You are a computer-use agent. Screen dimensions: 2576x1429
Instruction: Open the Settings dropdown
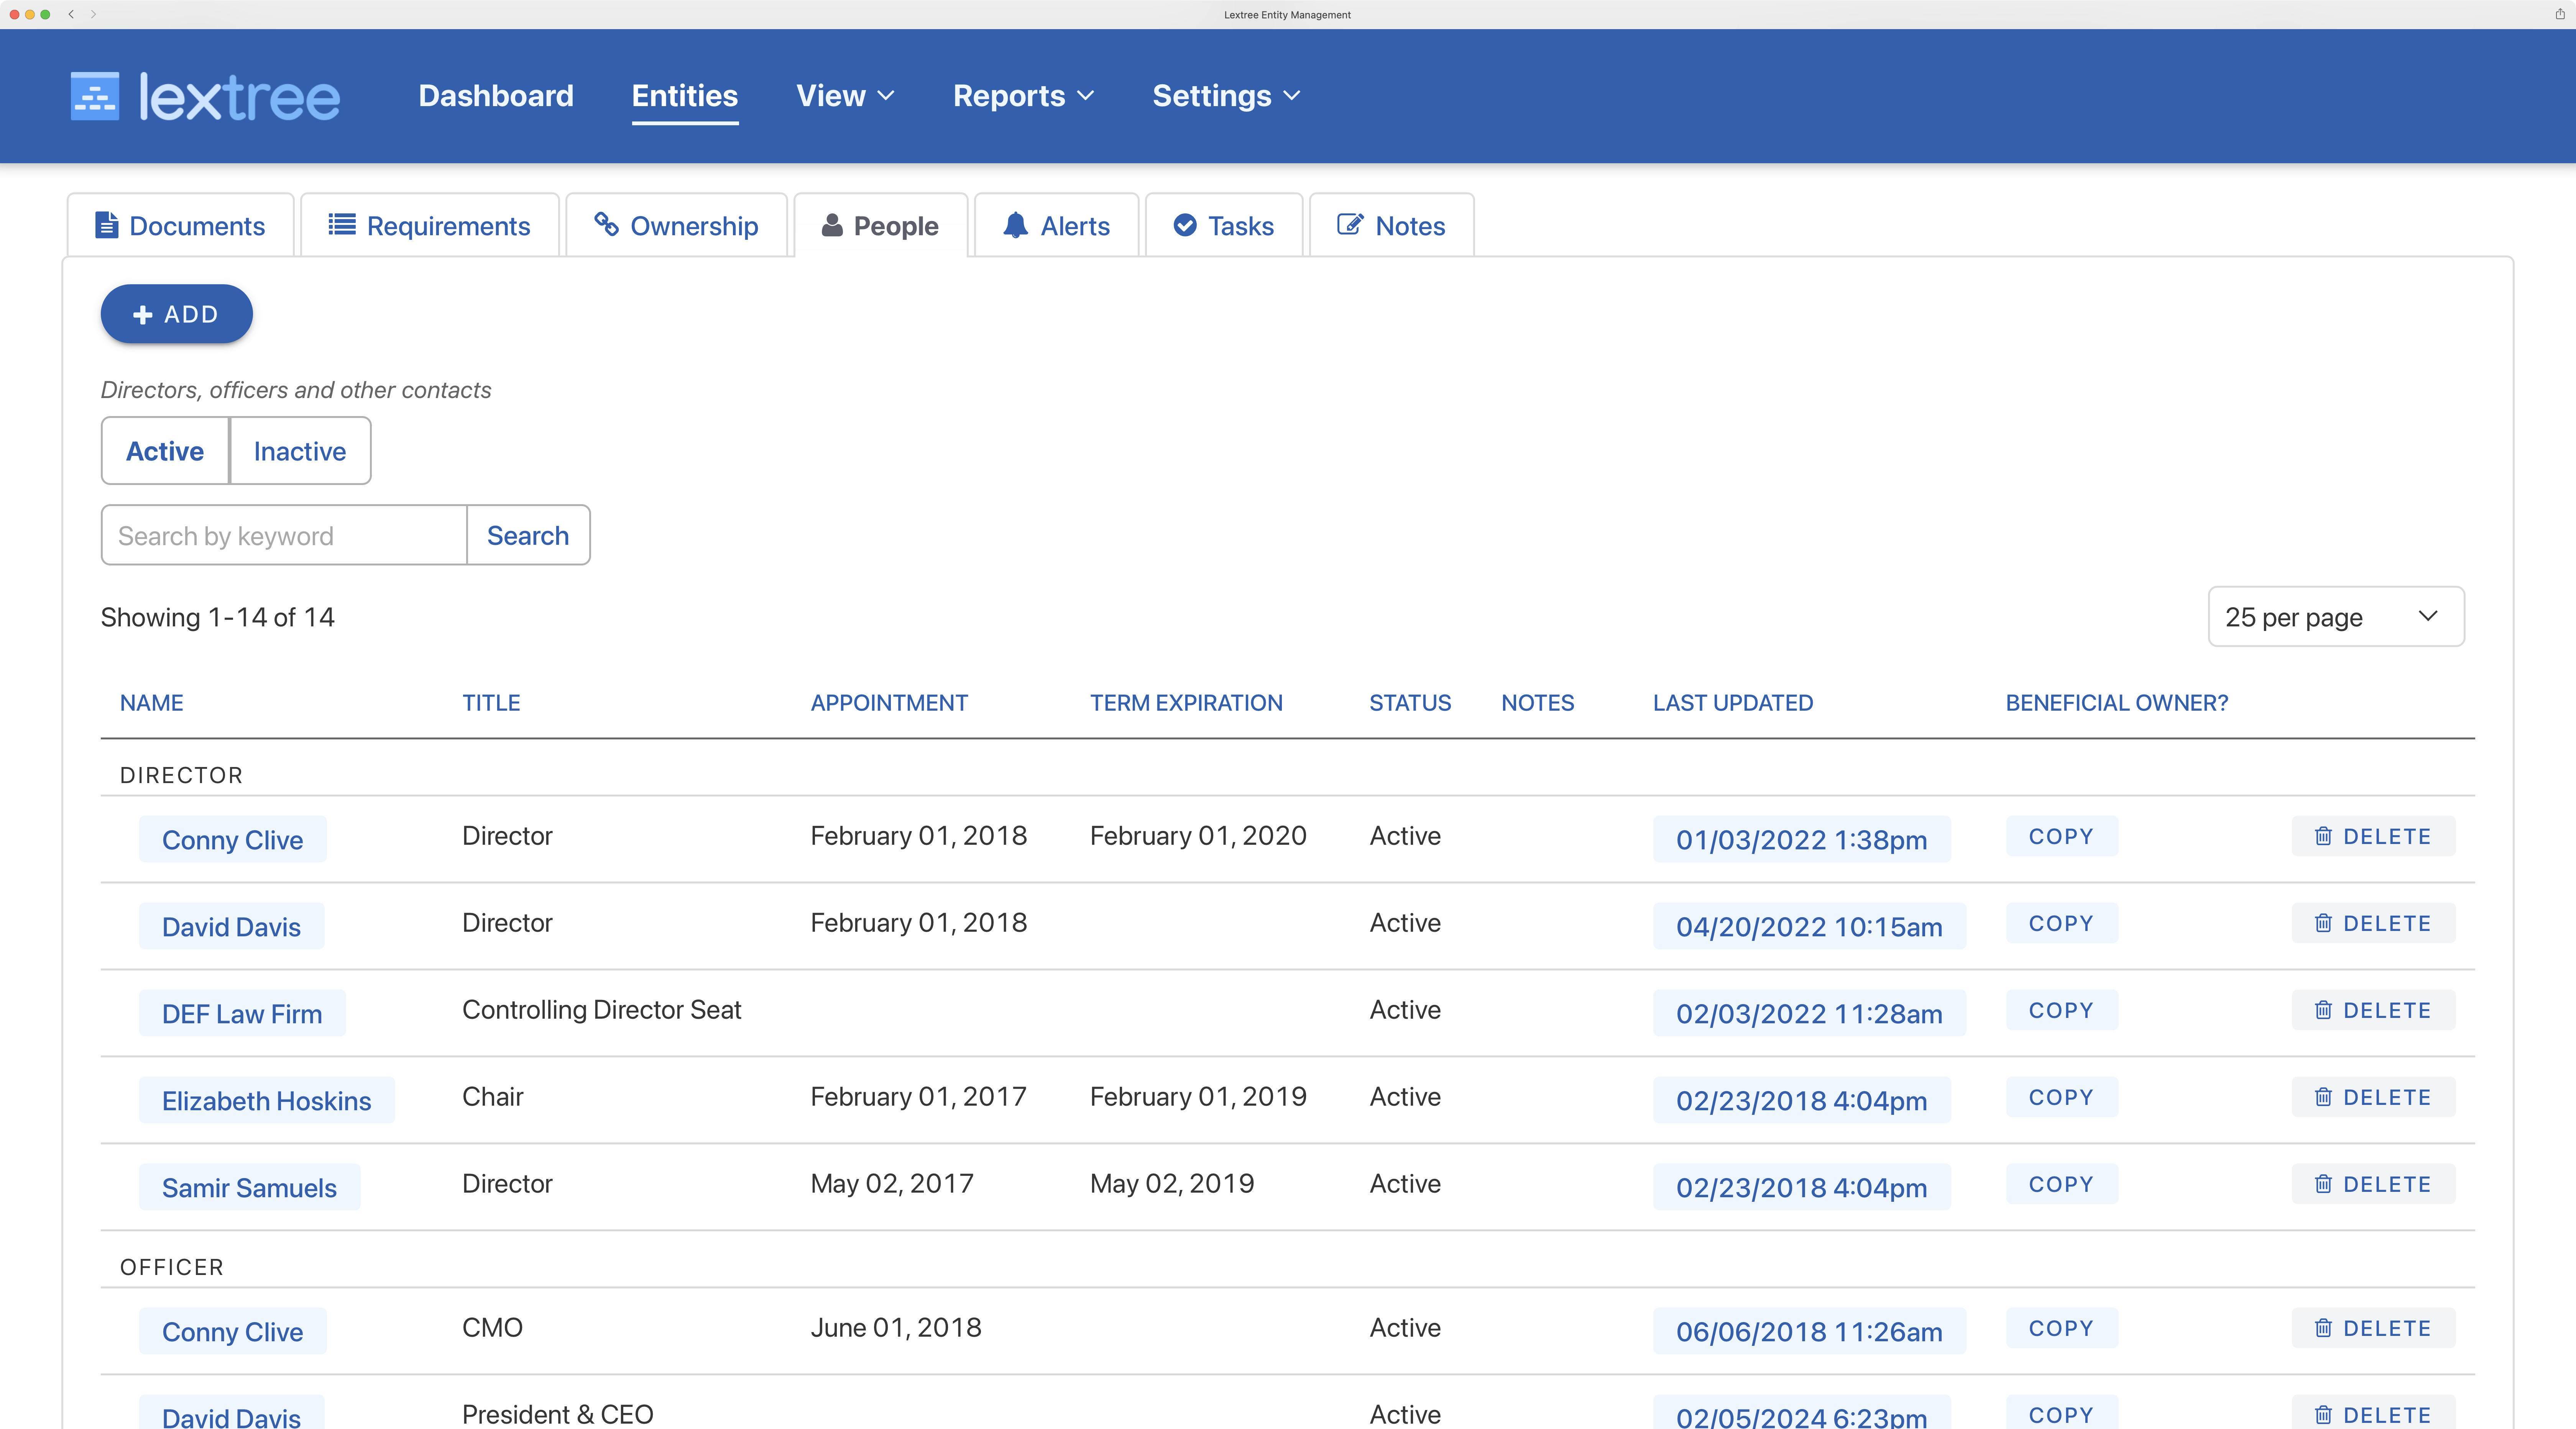pyautogui.click(x=1226, y=96)
